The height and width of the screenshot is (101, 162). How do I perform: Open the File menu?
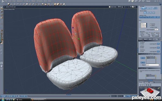[6, 1]
